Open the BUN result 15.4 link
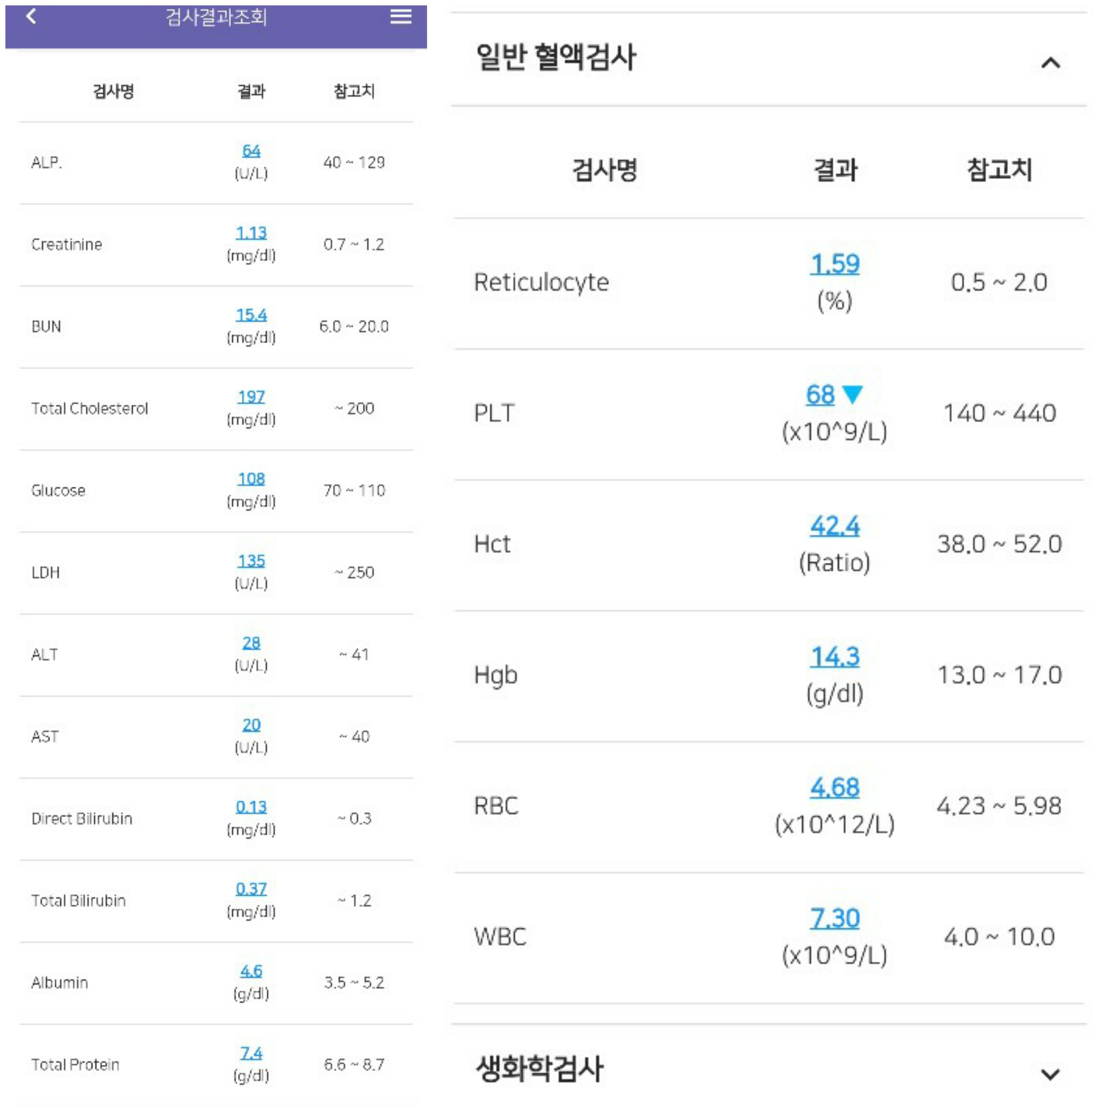 point(251,315)
